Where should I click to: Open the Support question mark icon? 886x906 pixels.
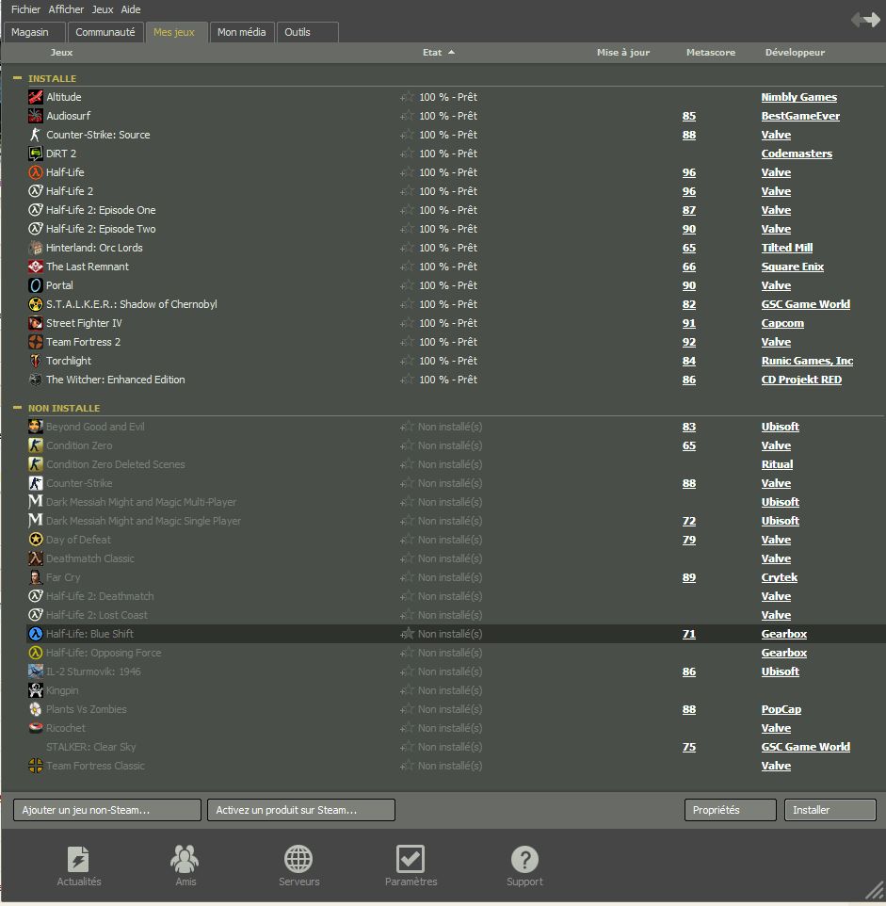point(524,859)
